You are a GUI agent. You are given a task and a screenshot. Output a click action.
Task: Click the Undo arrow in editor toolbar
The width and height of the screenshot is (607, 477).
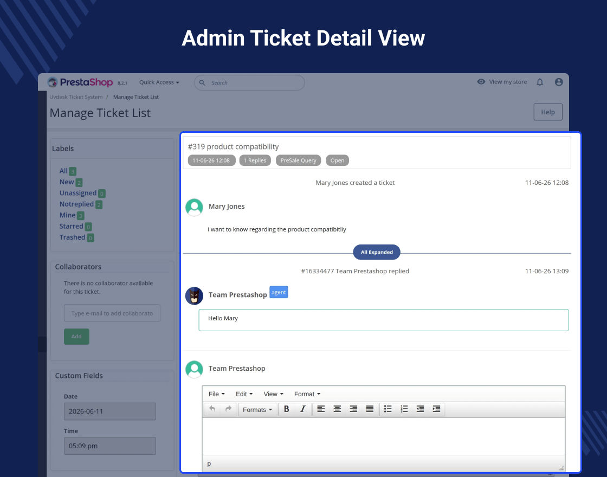[212, 409]
